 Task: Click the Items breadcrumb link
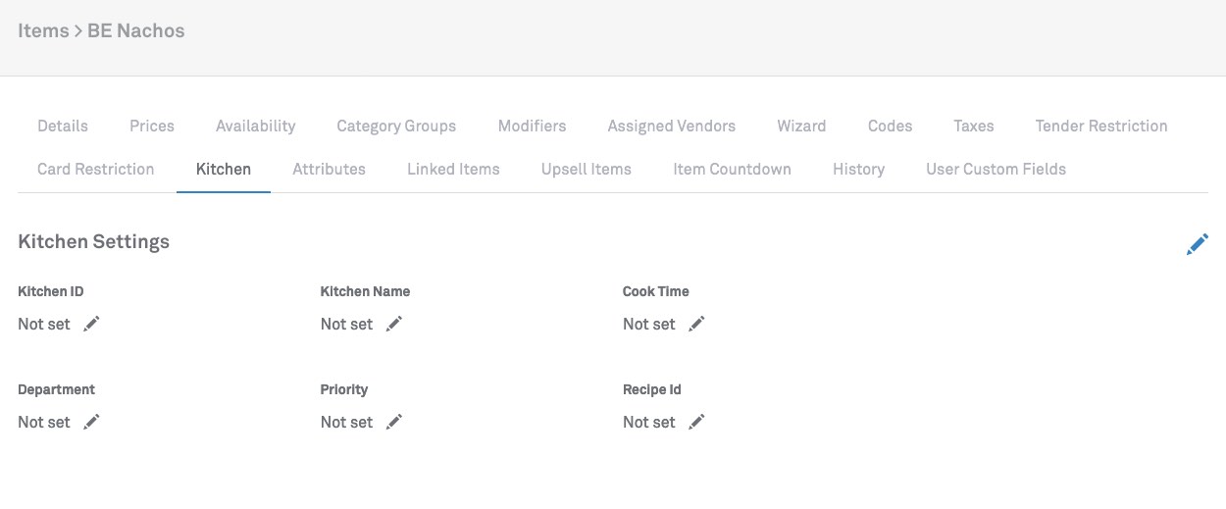coord(43,30)
